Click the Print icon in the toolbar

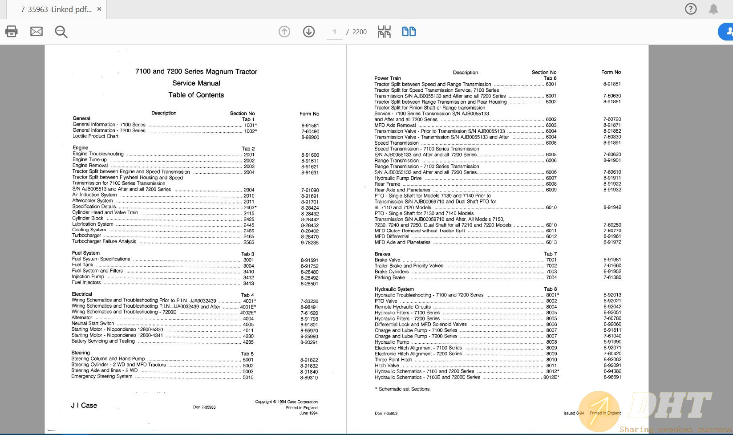12,32
